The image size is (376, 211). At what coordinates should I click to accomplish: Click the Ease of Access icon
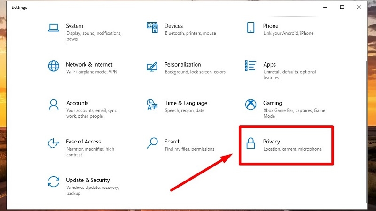pyautogui.click(x=53, y=143)
